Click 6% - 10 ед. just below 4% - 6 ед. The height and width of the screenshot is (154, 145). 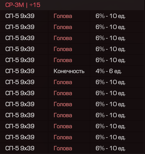110,82
